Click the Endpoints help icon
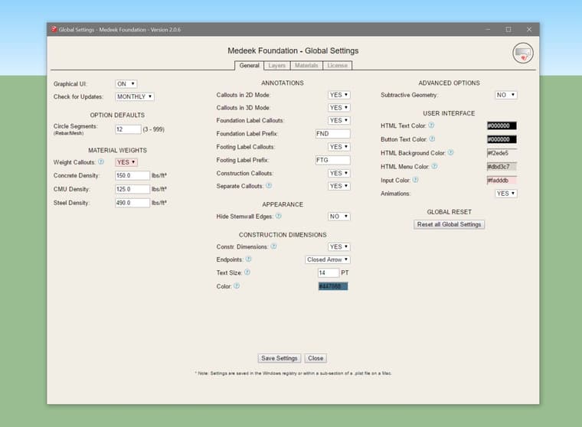582x427 pixels. pos(247,259)
